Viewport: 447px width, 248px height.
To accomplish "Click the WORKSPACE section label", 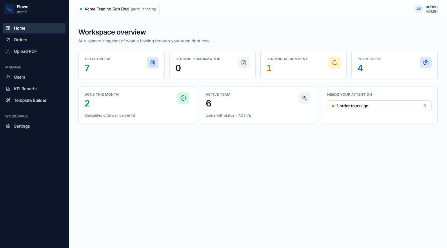I will (17, 116).
